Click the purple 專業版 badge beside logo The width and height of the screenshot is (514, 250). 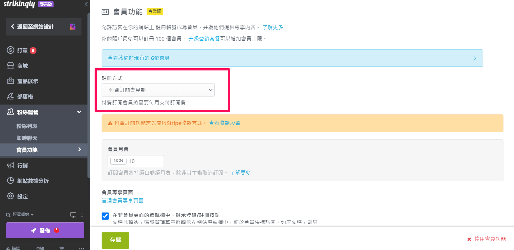46,4
